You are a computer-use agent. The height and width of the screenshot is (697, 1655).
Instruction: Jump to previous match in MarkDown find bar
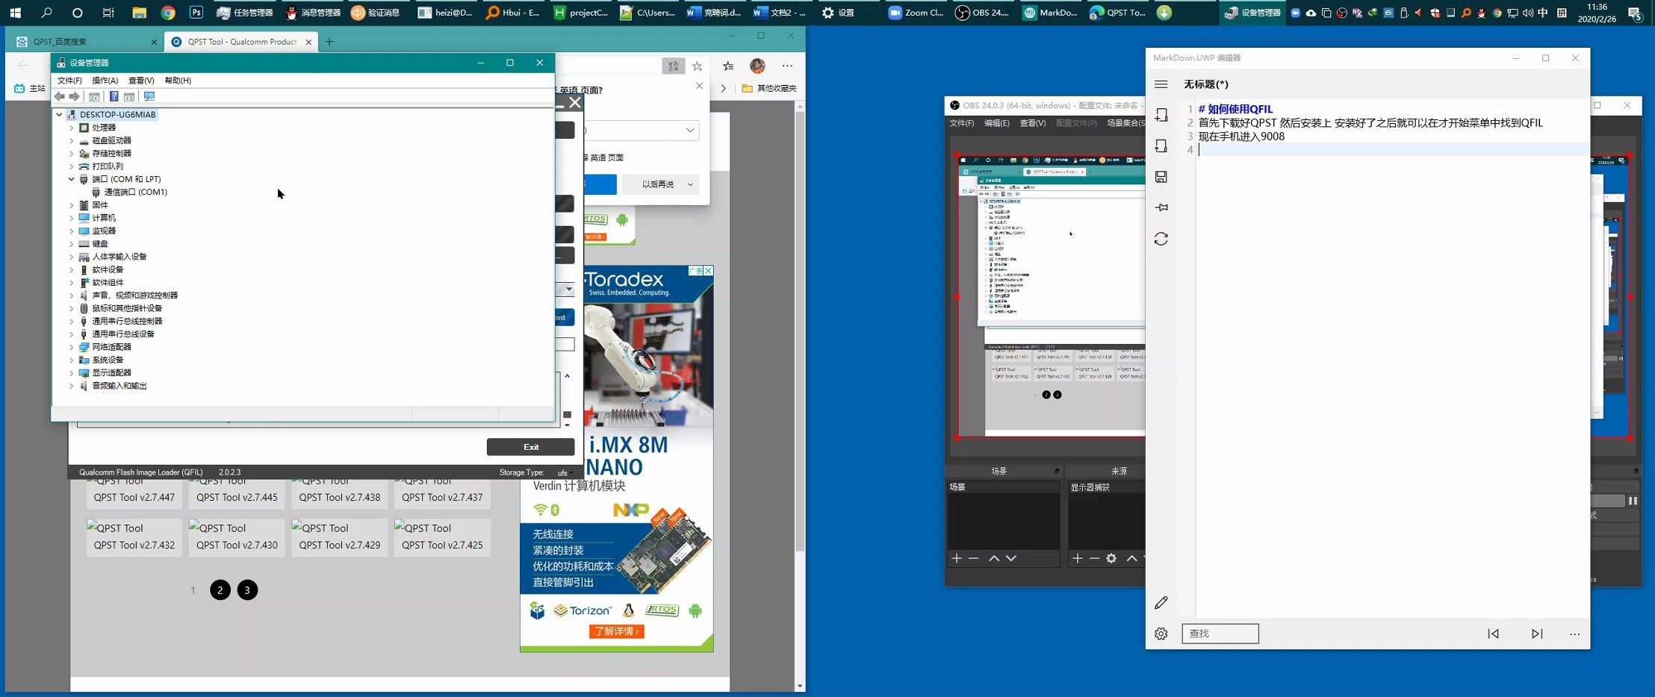pos(1493,634)
